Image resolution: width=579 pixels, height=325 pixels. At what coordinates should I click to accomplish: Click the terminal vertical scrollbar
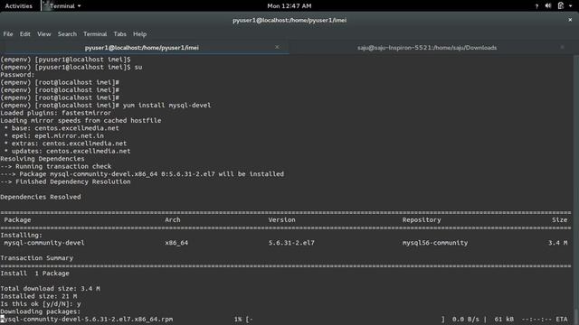click(575, 190)
